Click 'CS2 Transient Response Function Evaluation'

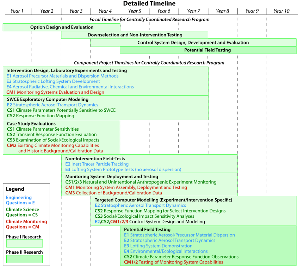point(52,135)
